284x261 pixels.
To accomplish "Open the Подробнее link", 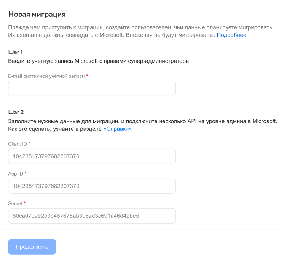I will pyautogui.click(x=231, y=35).
